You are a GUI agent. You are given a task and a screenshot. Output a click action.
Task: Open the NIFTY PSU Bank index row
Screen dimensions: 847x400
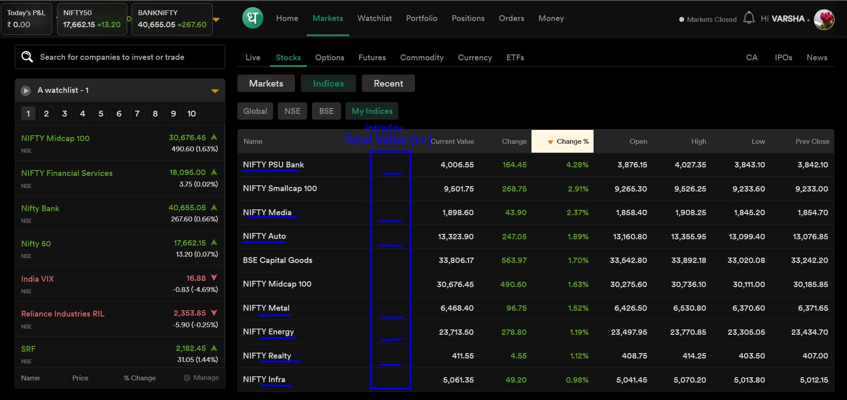[x=536, y=165]
